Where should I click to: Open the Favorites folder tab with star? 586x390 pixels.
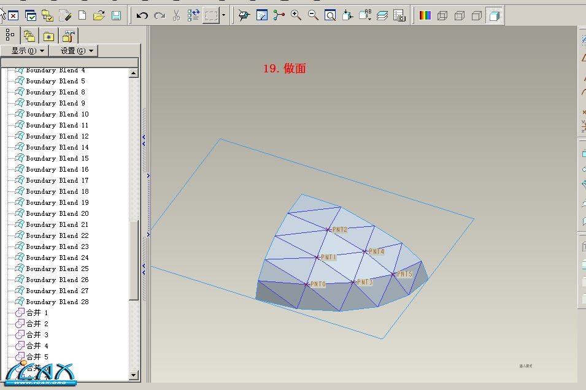pos(48,36)
